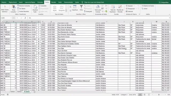Open the Name Box dropdown arrow
This screenshot has height=96, width=171.
[11, 18]
